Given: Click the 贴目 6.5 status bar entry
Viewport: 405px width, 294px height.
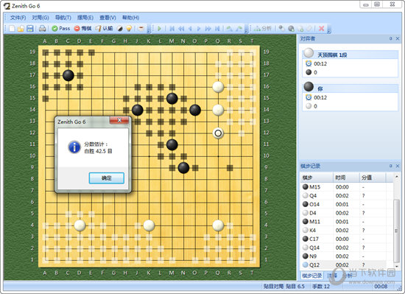Looking at the screenshot, I should point(295,286).
